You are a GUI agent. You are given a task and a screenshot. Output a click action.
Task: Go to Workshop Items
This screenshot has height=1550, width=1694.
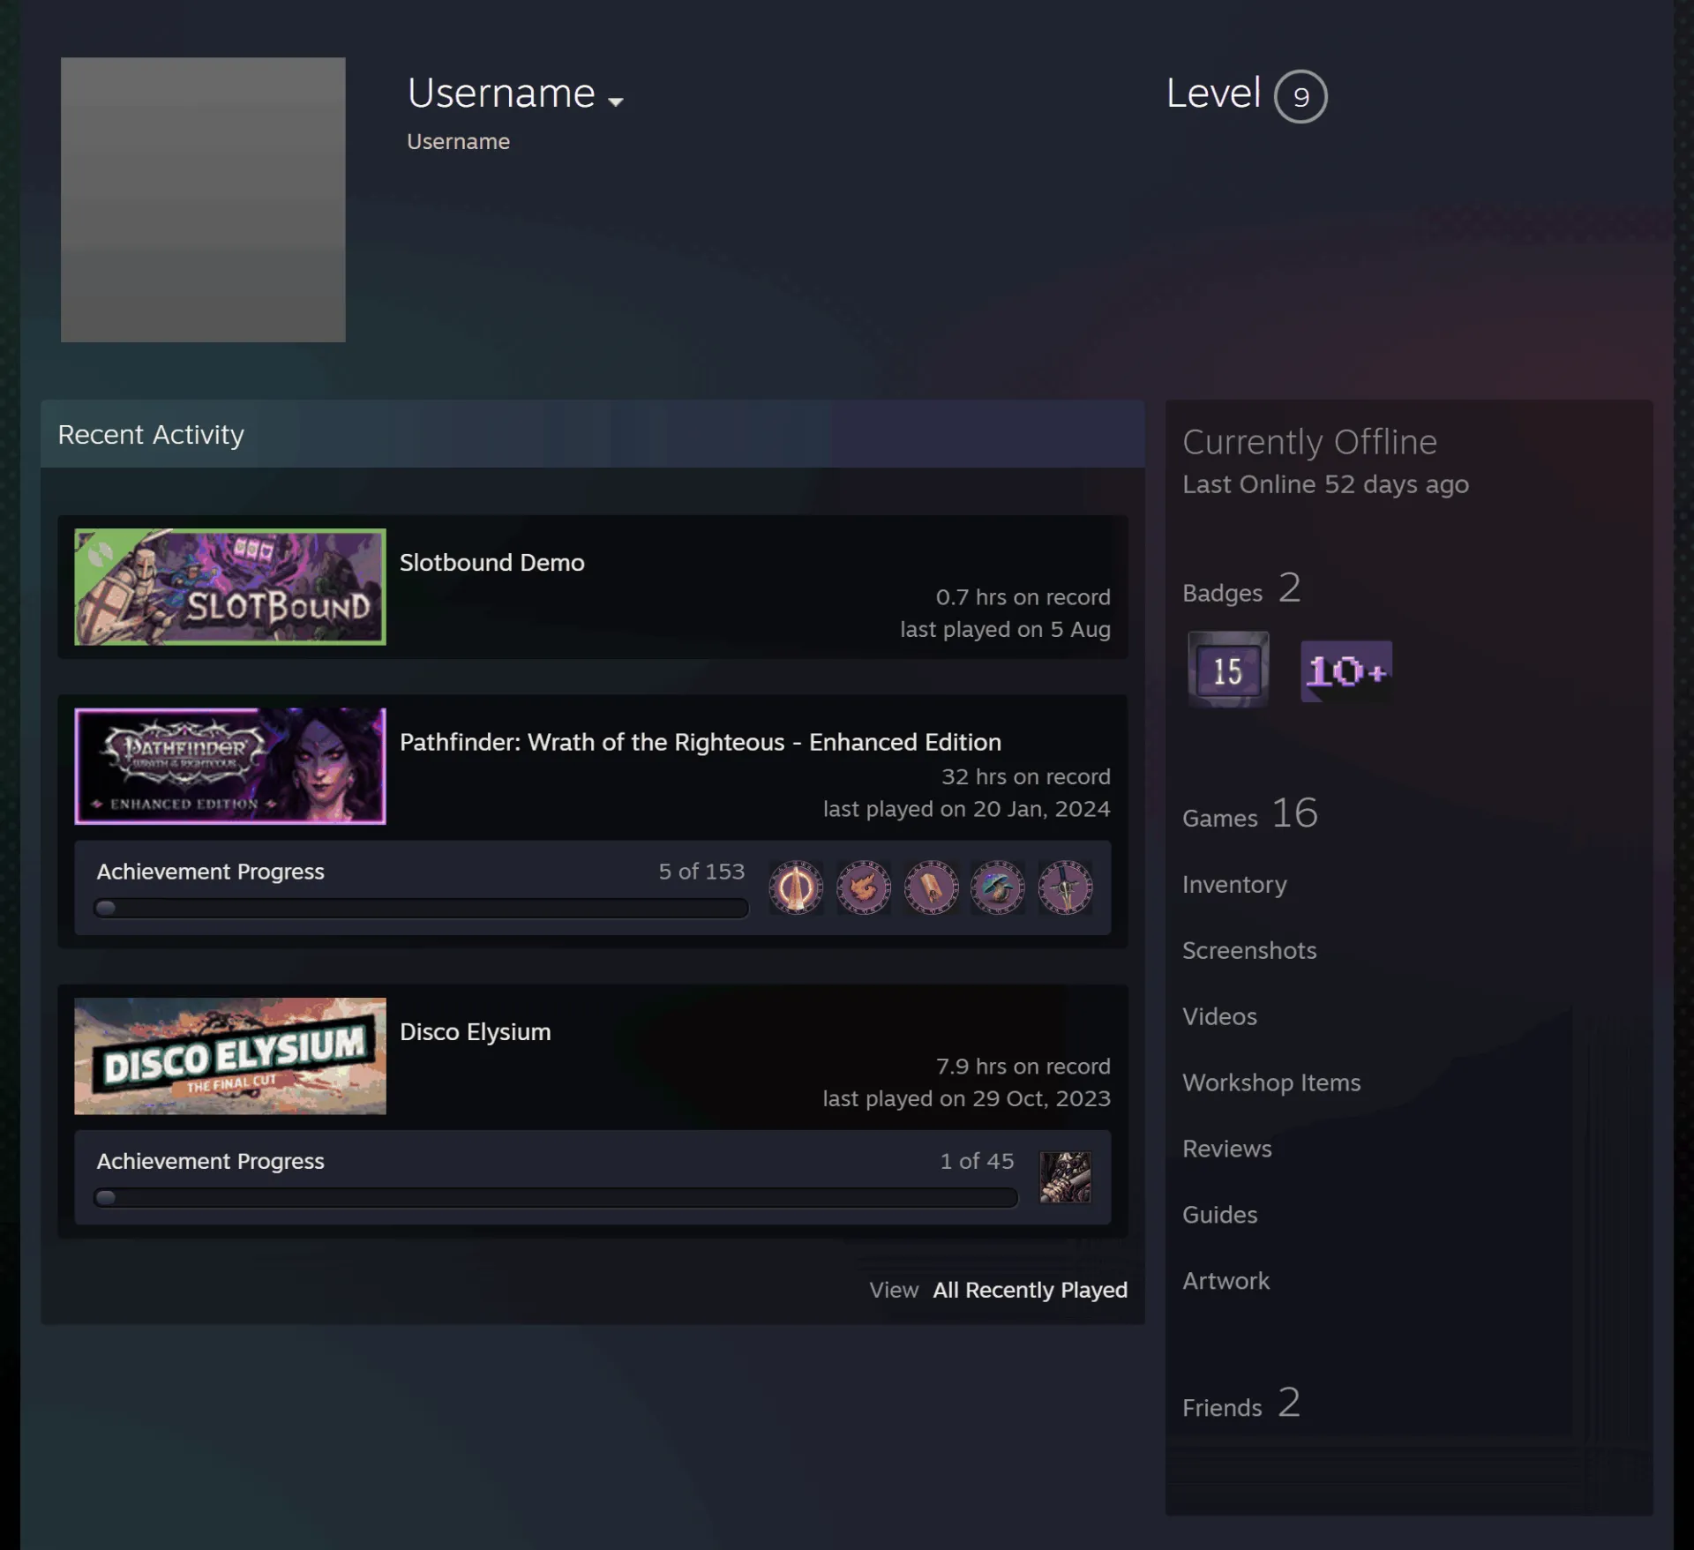tap(1271, 1082)
